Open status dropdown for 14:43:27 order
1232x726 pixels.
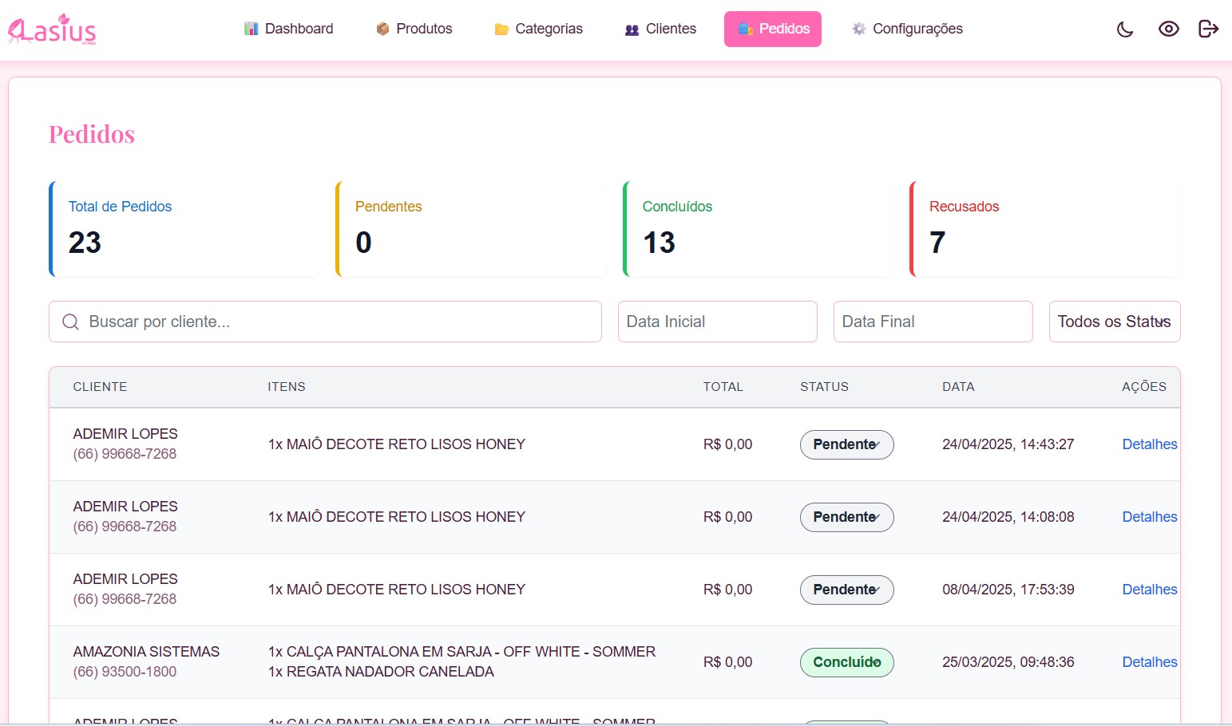tap(847, 444)
